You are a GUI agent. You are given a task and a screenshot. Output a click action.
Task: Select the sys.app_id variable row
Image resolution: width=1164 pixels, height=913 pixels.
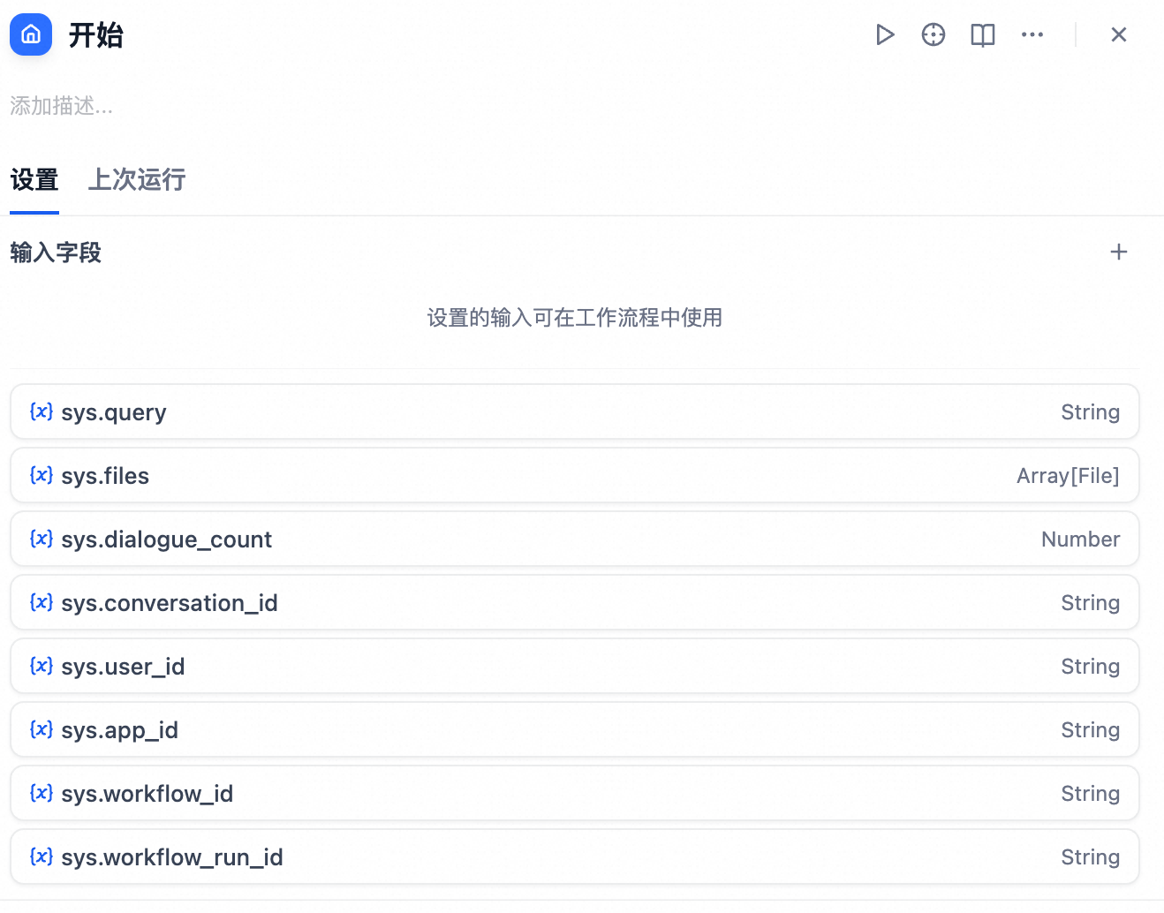[575, 729]
